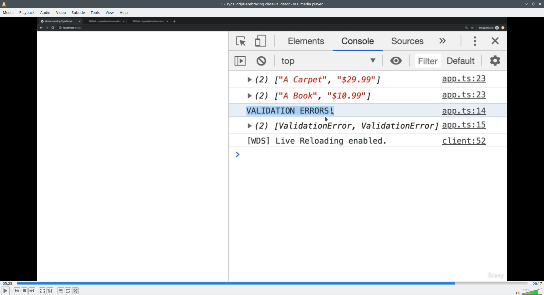This screenshot has height=295, width=544.
Task: Toggle device toolbar icon in DevTools
Action: click(x=260, y=41)
